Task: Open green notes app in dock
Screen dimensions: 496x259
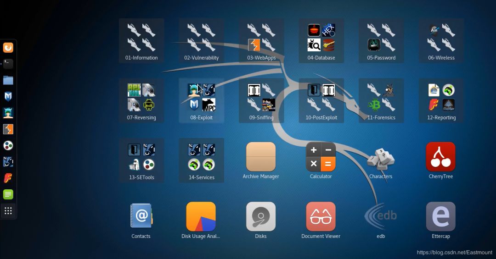Action: (8, 194)
